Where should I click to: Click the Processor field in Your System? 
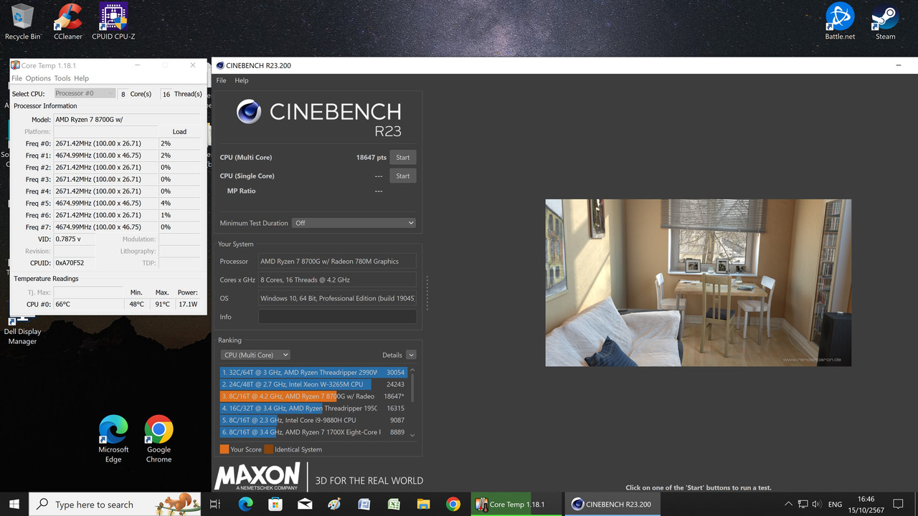tap(337, 262)
